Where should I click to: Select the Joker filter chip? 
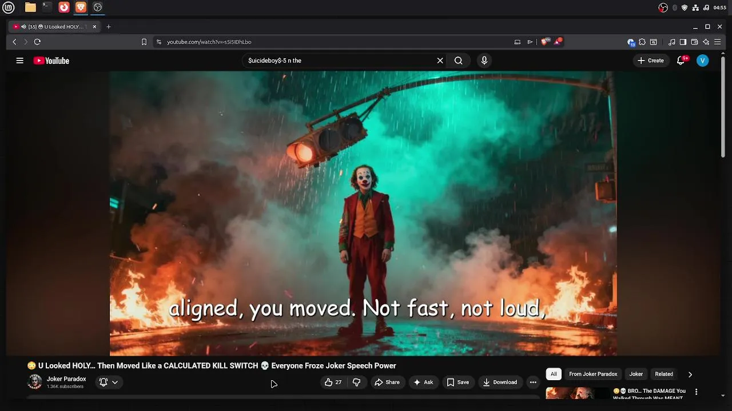[x=636, y=374]
